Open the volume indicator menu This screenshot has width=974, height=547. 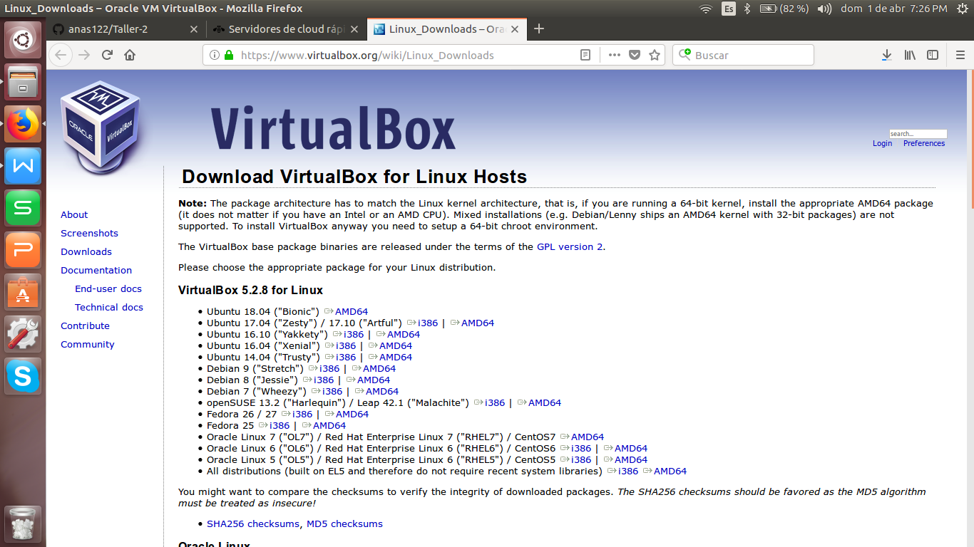(824, 9)
